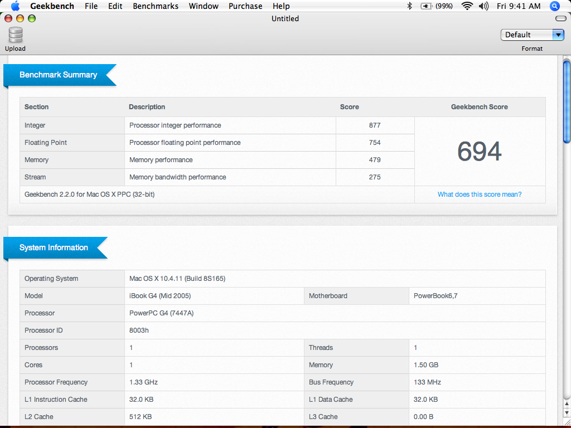Select the Floating Point score 754
571x428 pixels.
point(375,142)
